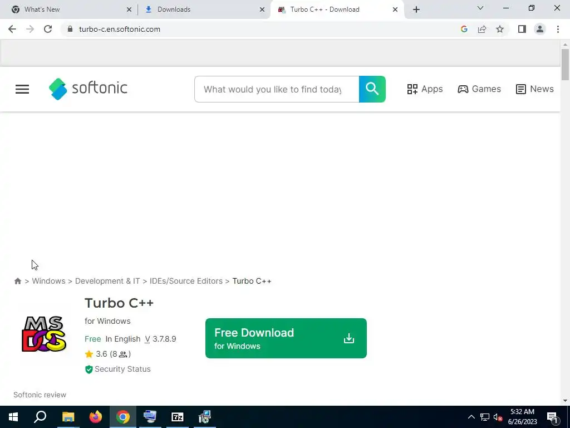Open the Softonic hamburger menu
570x428 pixels.
22,89
